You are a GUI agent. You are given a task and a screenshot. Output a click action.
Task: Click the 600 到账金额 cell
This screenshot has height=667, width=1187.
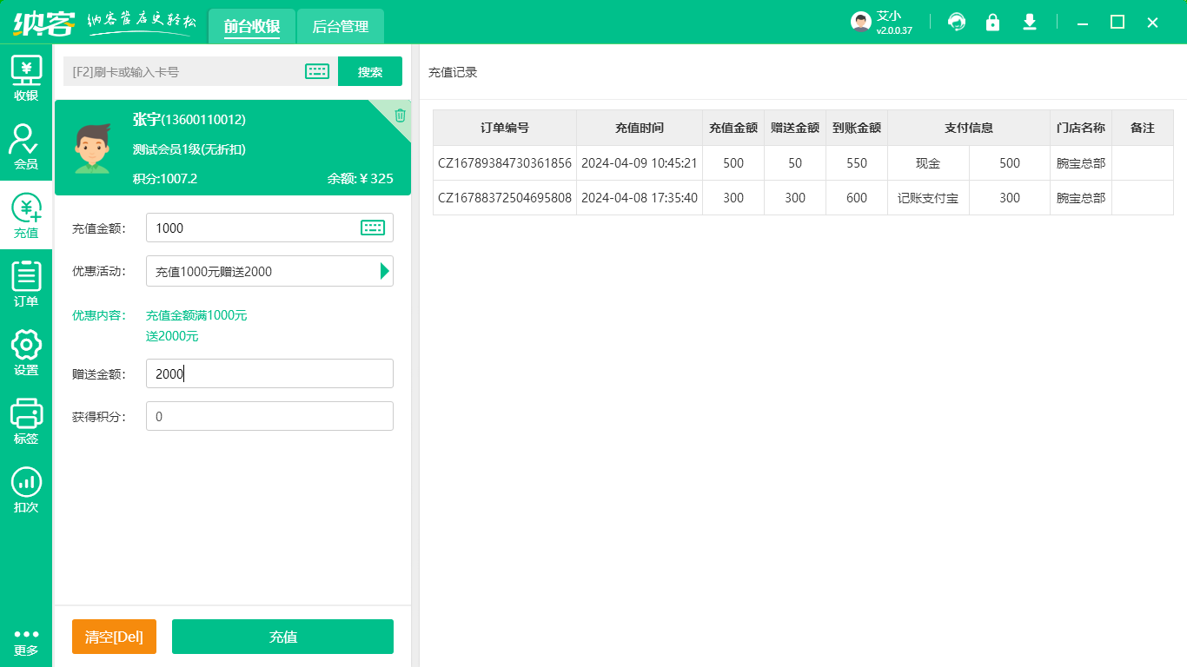point(857,197)
